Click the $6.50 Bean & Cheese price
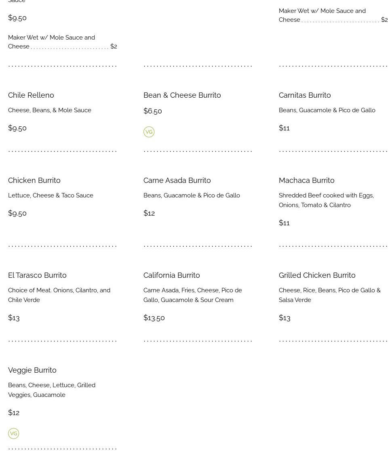This screenshot has width=390, height=451. point(152,111)
